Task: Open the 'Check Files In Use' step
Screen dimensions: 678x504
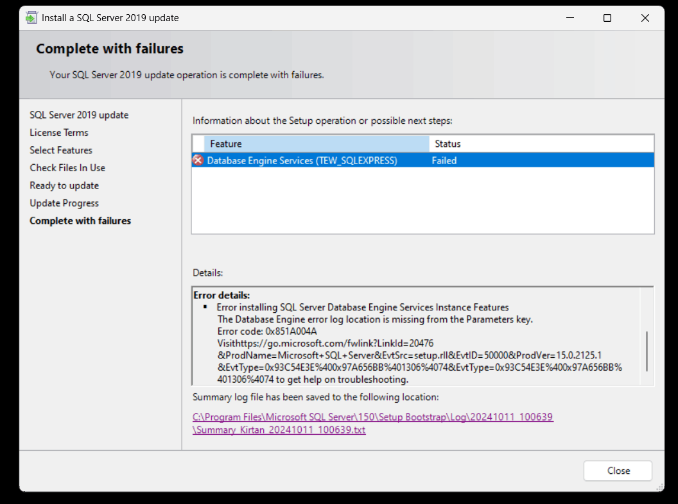Action: 67,167
